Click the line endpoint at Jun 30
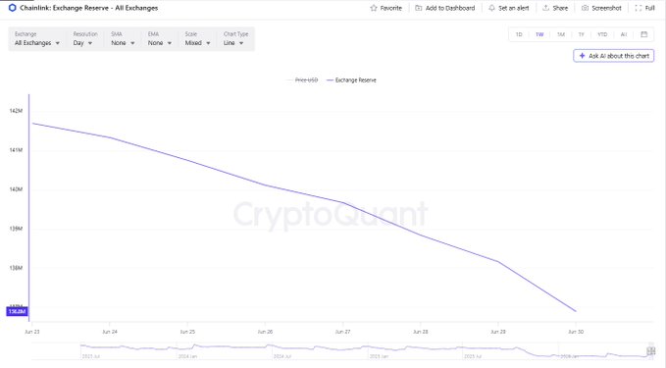This screenshot has width=666, height=368. (576, 311)
